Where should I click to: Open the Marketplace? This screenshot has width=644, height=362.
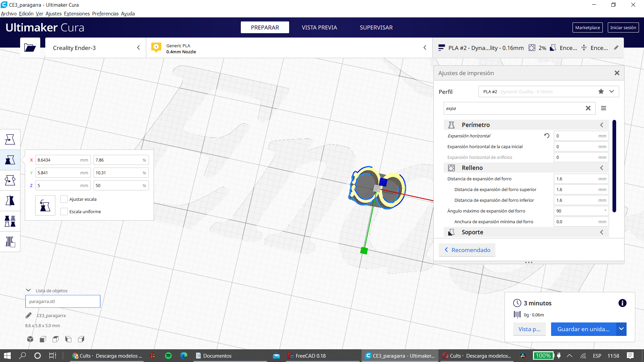[x=588, y=27]
